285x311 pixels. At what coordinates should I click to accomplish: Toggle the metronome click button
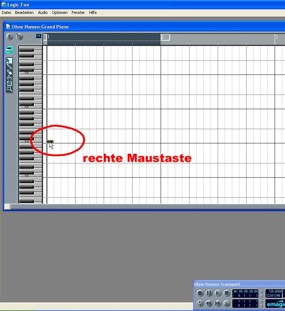point(227,303)
